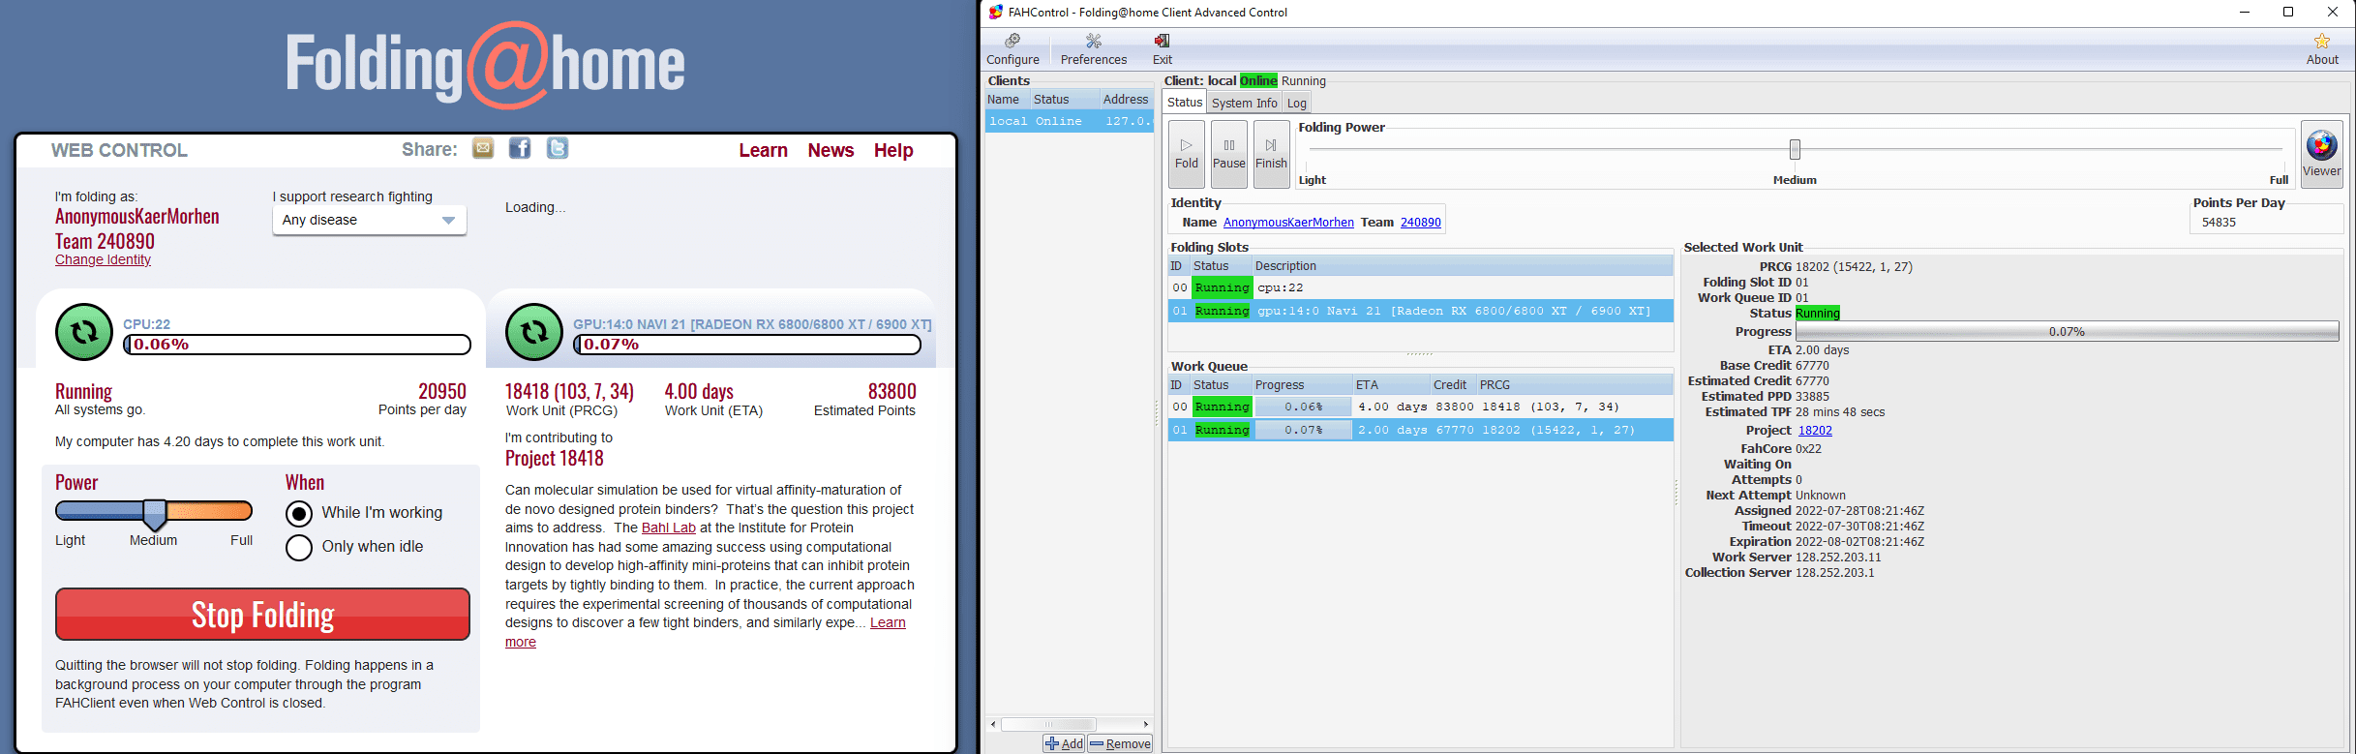Open Preferences in FAHControl toolbar
The height and width of the screenshot is (754, 2356).
(x=1094, y=49)
